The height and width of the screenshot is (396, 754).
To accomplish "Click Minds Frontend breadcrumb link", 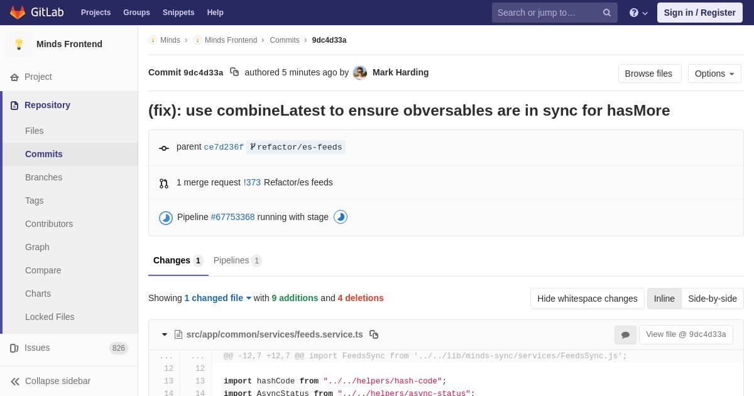I will (x=231, y=40).
